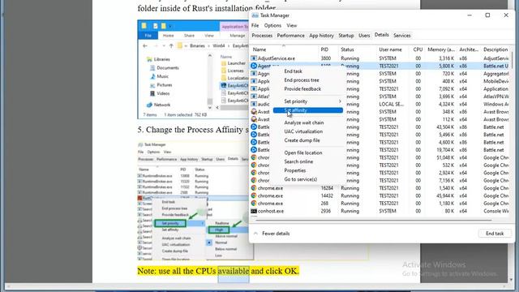This screenshot has height=292, width=519.
Task: Switch to the Processes tab
Action: [x=262, y=36]
